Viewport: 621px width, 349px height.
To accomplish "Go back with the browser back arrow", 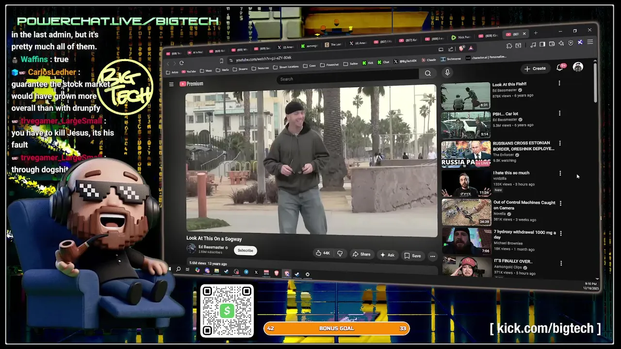I will (168, 63).
